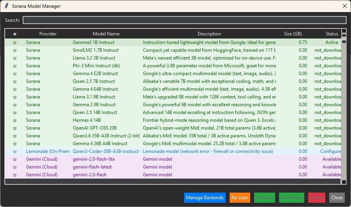Image resolution: width=351 pixels, height=207 pixels.
Task: Click star beside Gemma 4 E2B Instruct
Action: point(15,74)
